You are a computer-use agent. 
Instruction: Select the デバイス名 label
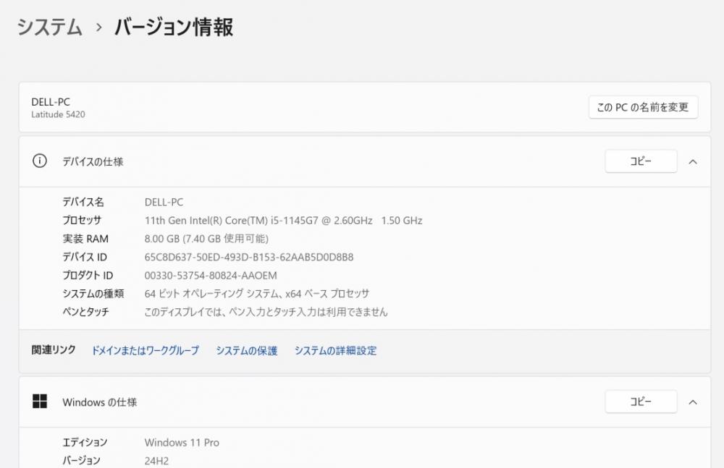point(83,202)
